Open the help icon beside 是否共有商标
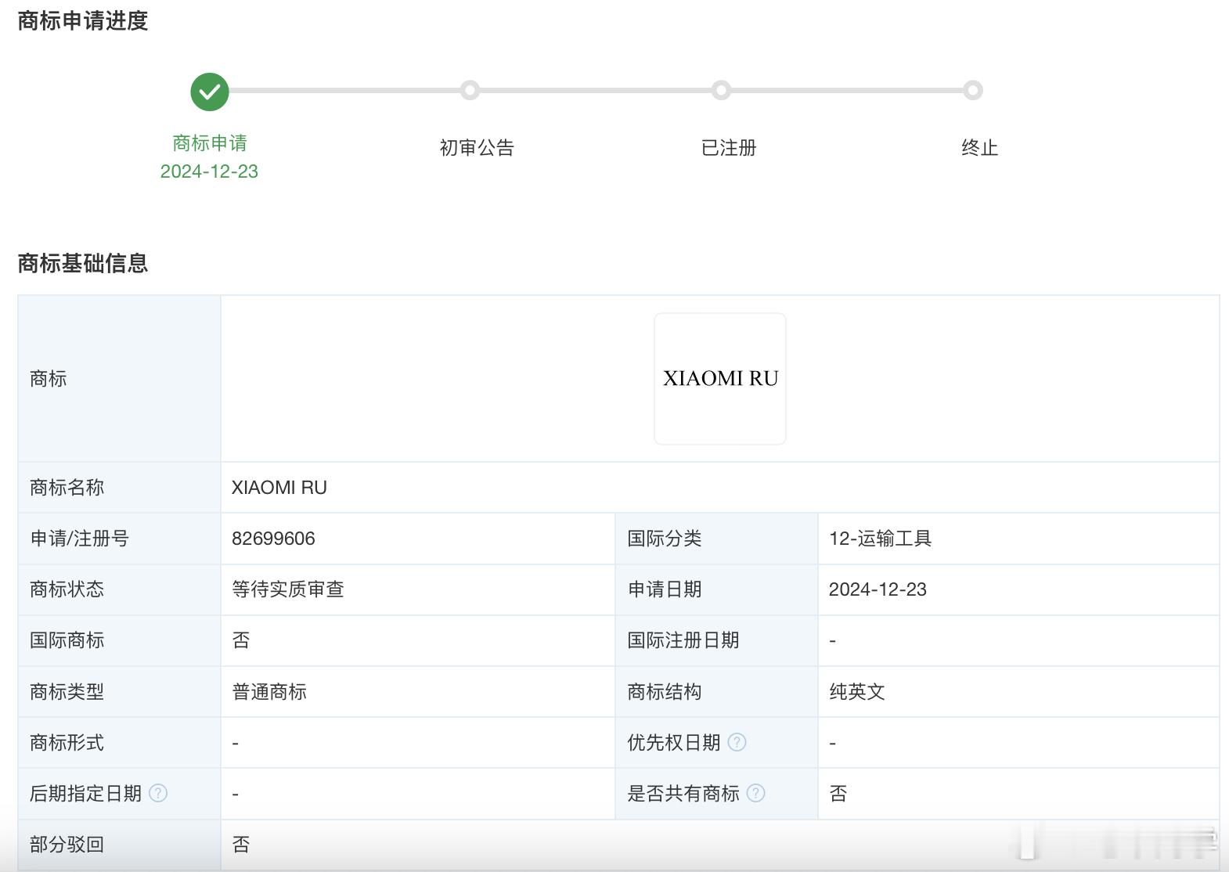 click(x=755, y=793)
